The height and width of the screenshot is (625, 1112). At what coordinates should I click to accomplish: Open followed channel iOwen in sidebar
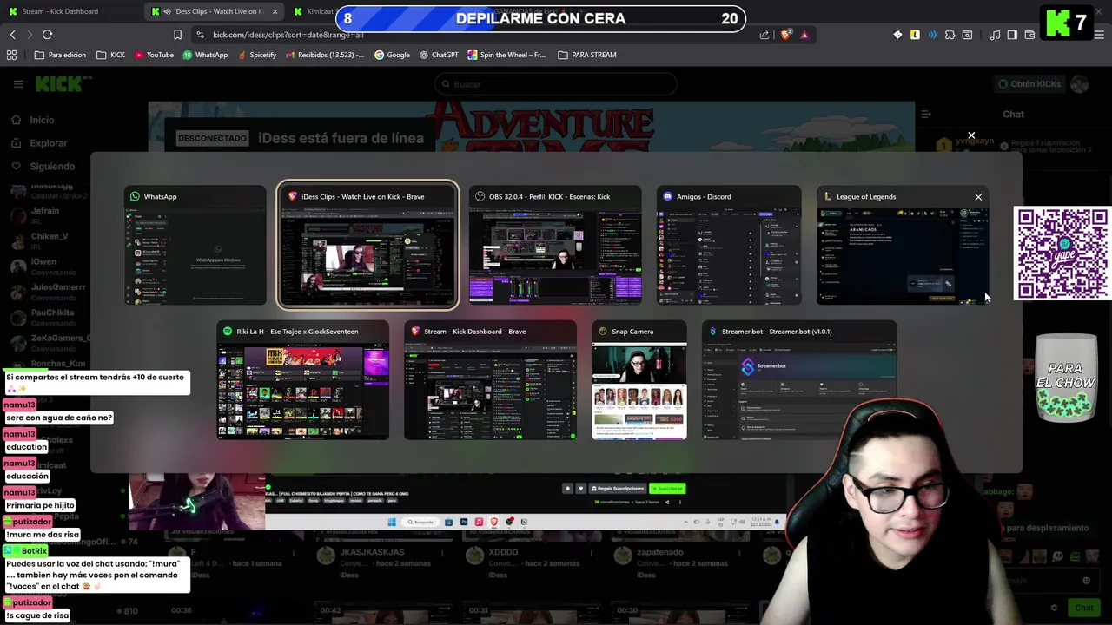tap(43, 266)
